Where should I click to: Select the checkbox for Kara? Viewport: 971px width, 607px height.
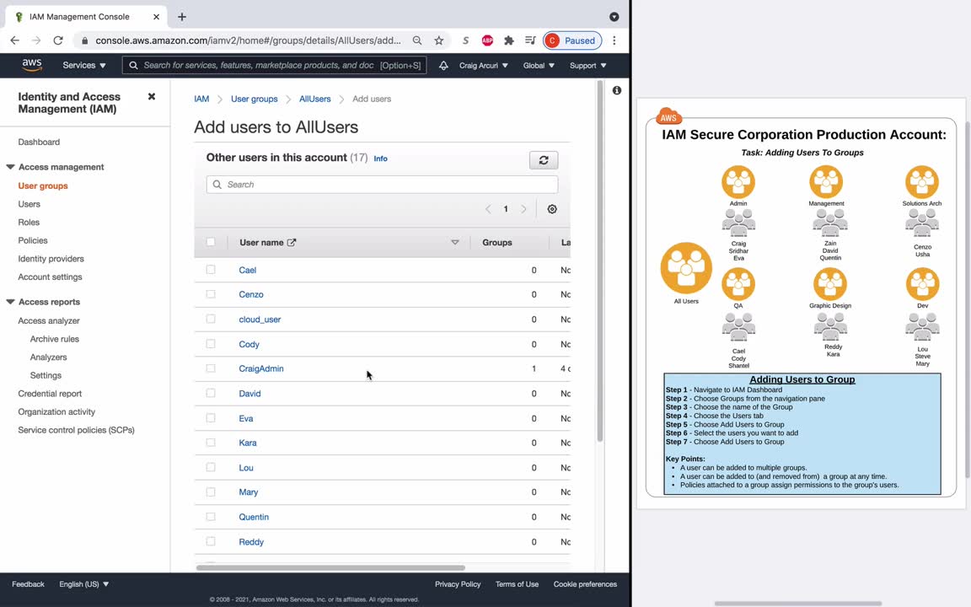211,443
